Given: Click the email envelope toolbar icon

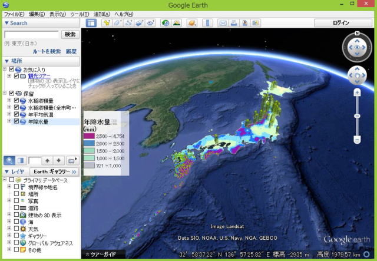Looking at the screenshot, I should tap(223, 23).
